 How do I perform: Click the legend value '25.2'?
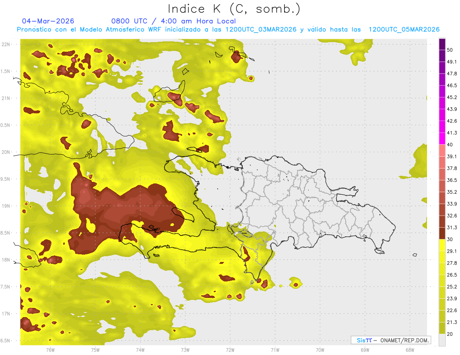tap(452, 287)
